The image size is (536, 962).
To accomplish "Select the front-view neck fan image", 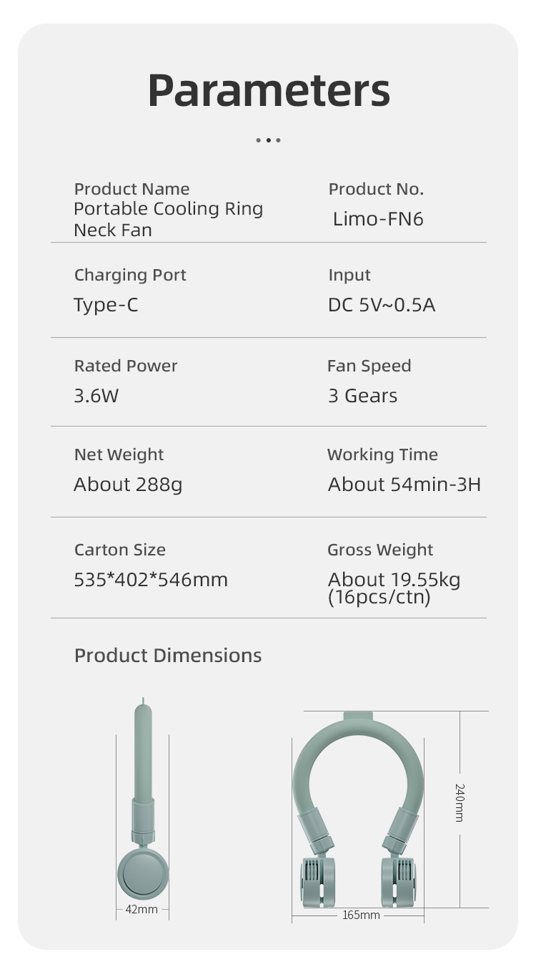I will pyautogui.click(x=358, y=810).
